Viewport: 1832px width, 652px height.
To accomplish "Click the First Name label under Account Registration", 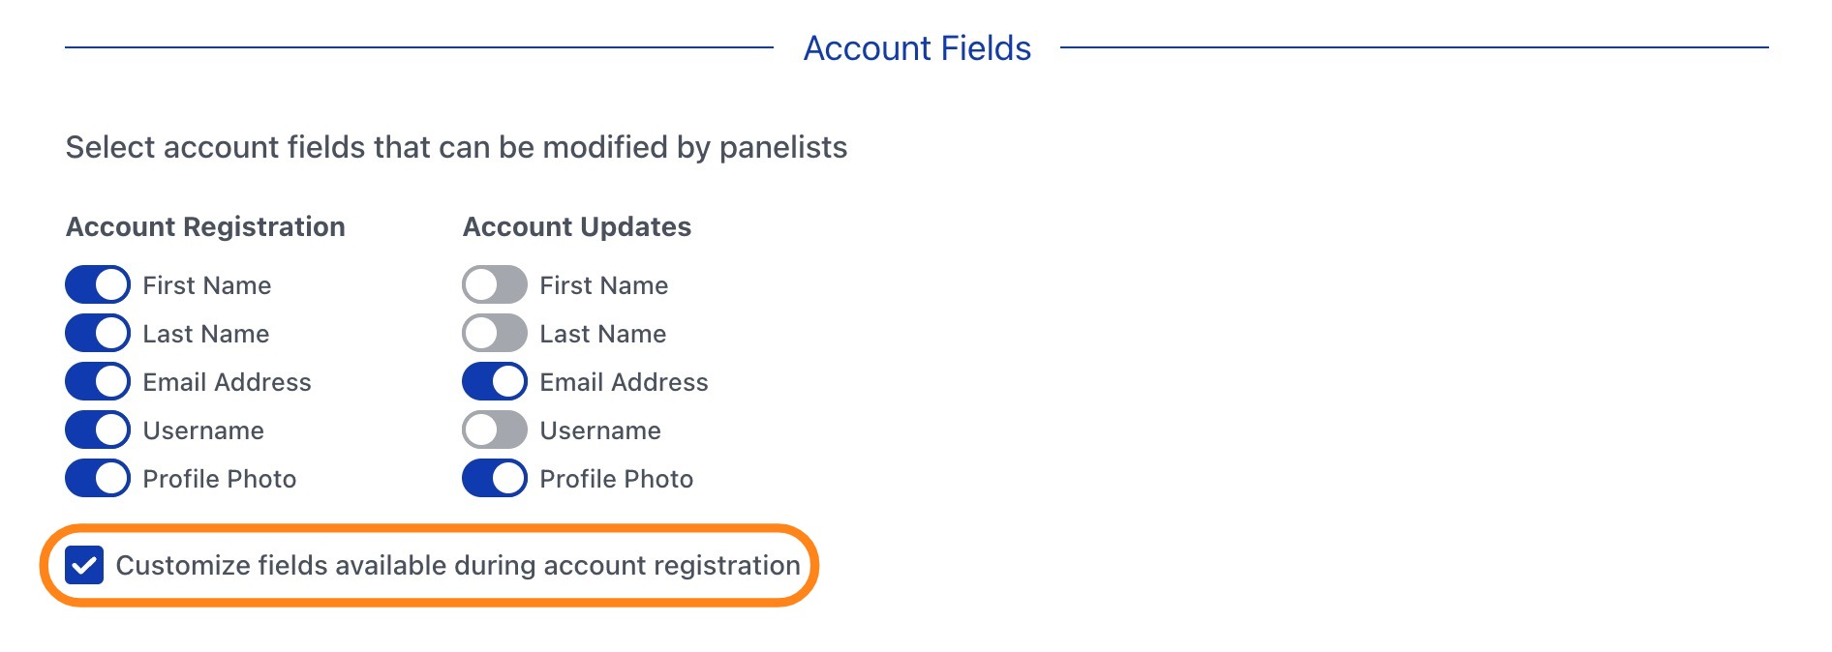I will [206, 285].
